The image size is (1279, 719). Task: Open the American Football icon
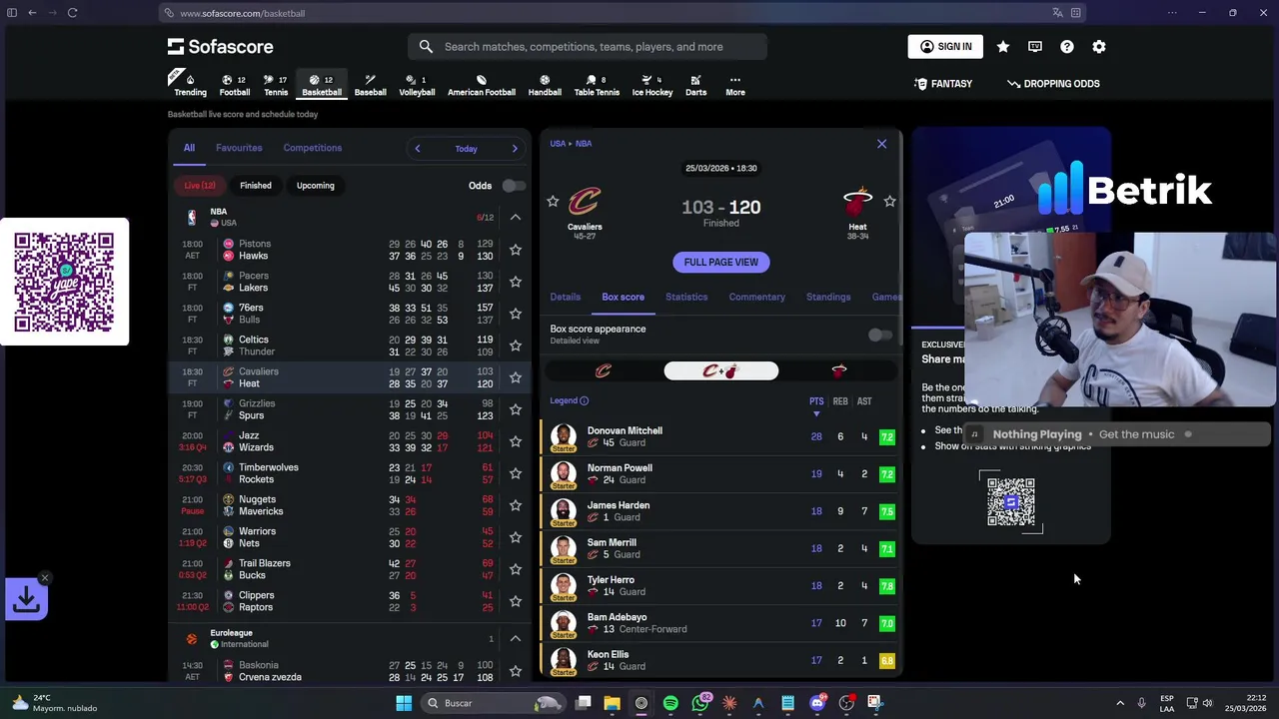(482, 85)
